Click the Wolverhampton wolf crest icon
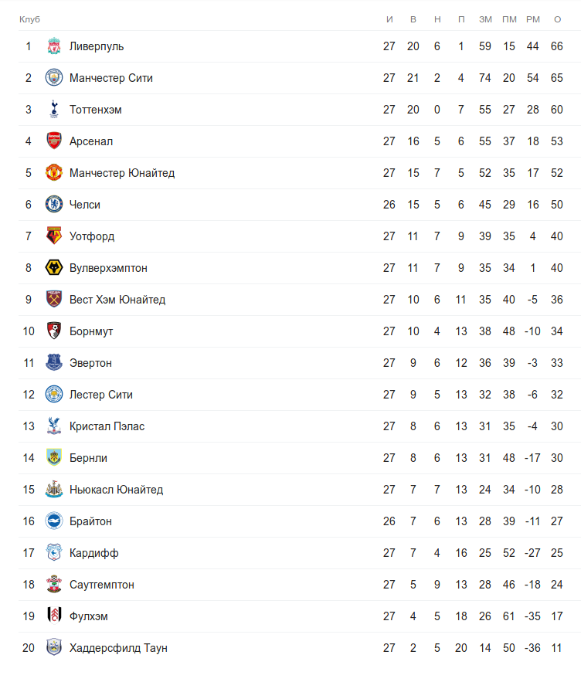The image size is (581, 682). (x=53, y=268)
